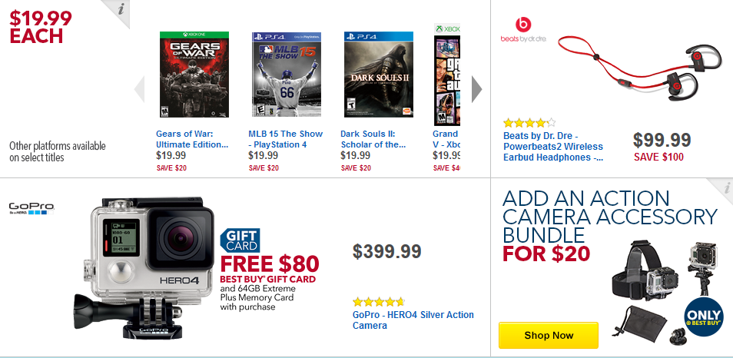The height and width of the screenshot is (358, 733).
Task: Click the red Powerbeats2 headphones image
Action: (x=641, y=67)
